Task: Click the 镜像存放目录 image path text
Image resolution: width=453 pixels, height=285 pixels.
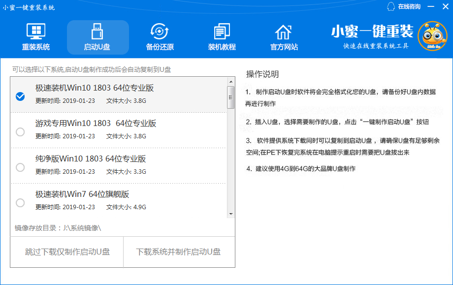Action: pyautogui.click(x=58, y=228)
